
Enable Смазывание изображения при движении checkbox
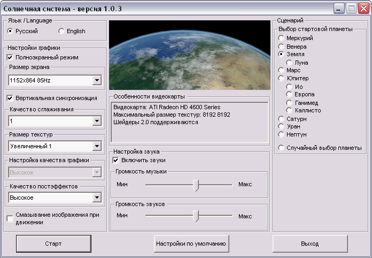(10, 218)
